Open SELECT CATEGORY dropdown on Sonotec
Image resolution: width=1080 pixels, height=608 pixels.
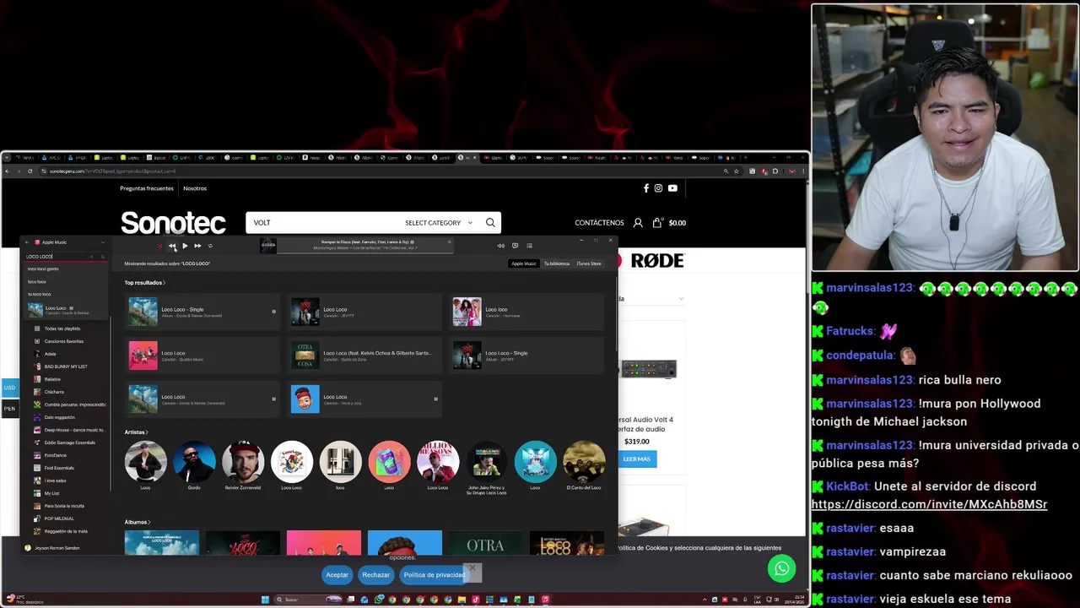[x=438, y=223]
